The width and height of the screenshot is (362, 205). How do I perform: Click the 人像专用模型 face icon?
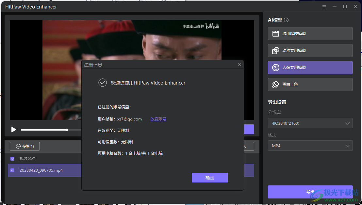pos(276,68)
